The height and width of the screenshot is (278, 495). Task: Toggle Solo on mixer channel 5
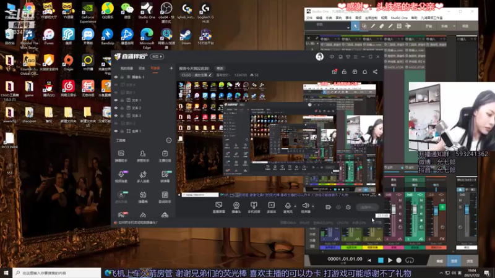point(421,207)
